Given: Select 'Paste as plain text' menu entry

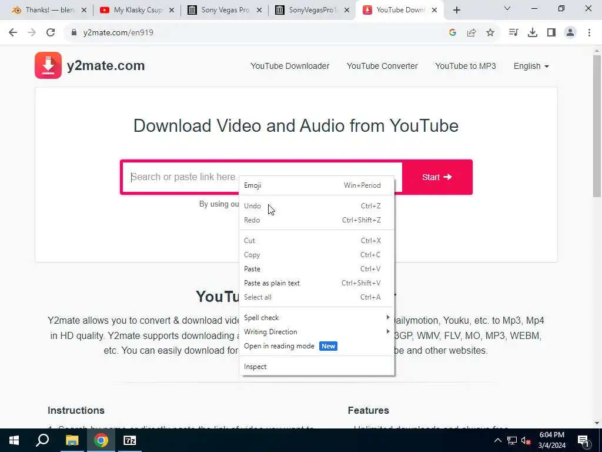Looking at the screenshot, I should [317, 283].
